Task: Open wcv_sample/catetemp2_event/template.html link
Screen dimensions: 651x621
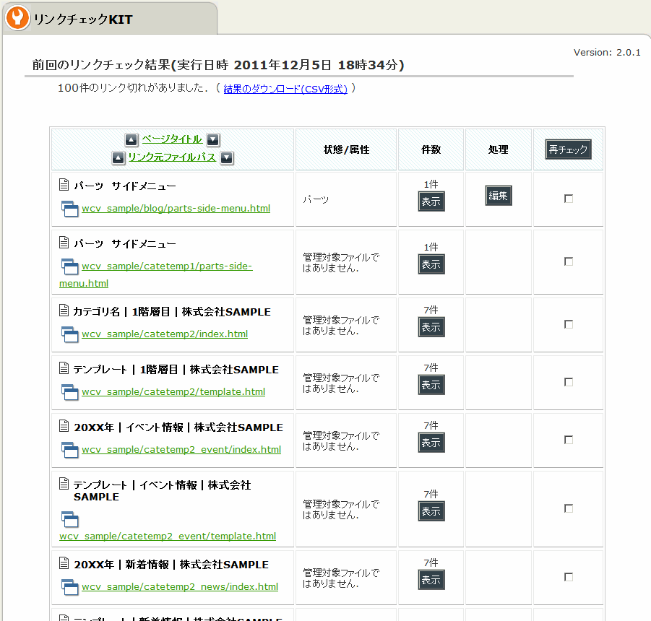Action: pos(168,537)
